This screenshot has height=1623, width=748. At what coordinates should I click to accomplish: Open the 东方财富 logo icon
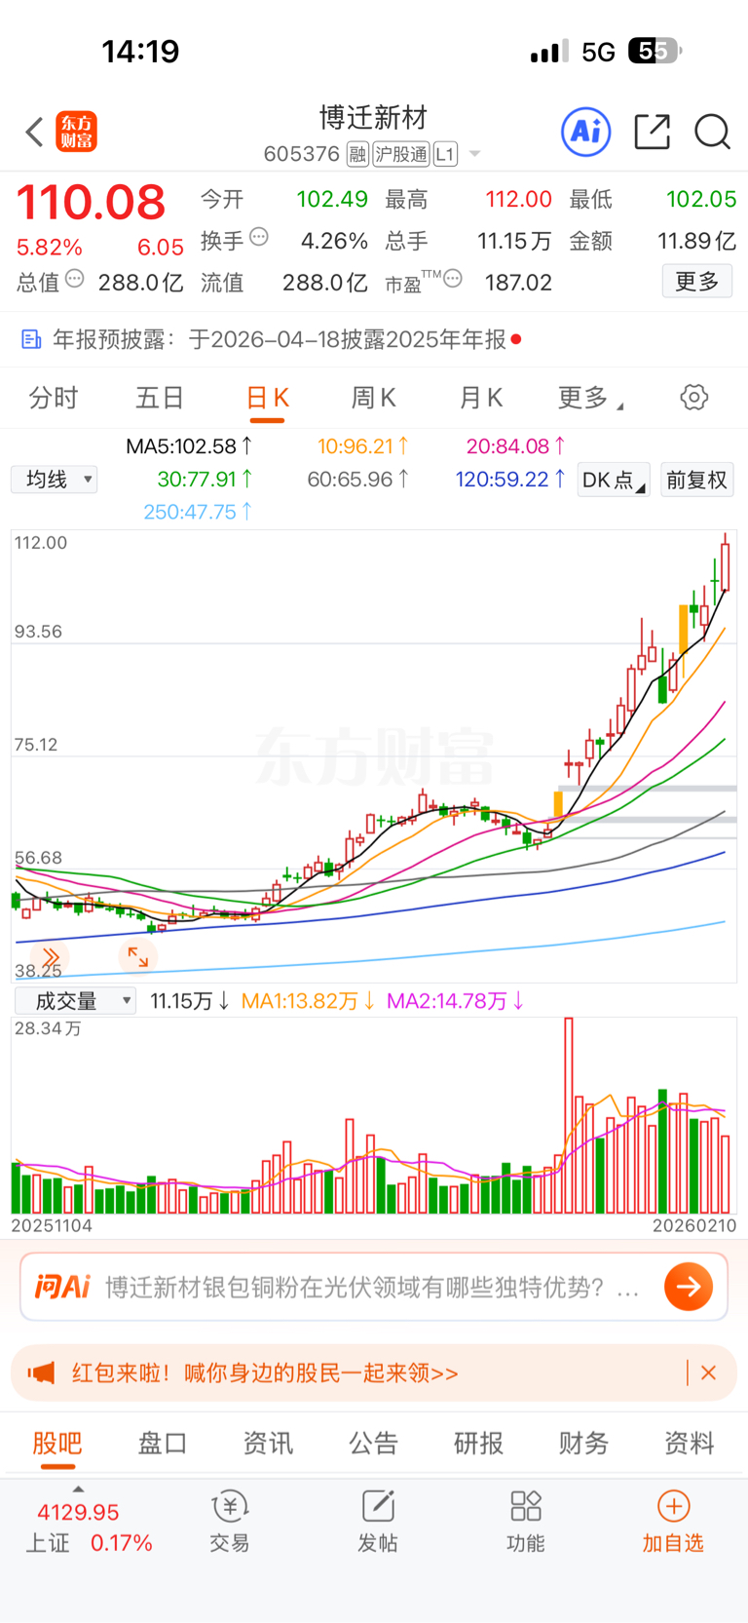(76, 132)
